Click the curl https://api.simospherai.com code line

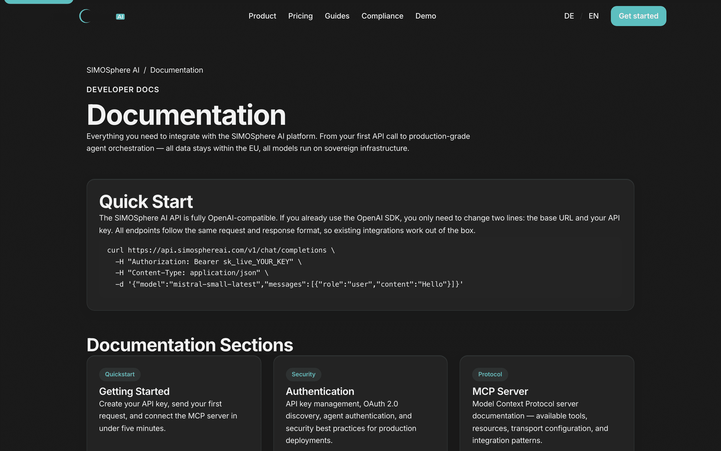coord(221,250)
